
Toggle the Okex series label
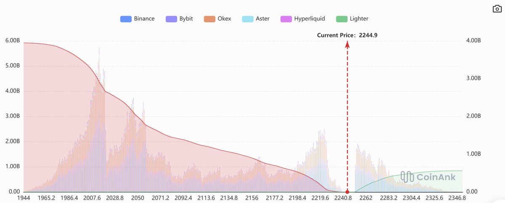point(225,19)
